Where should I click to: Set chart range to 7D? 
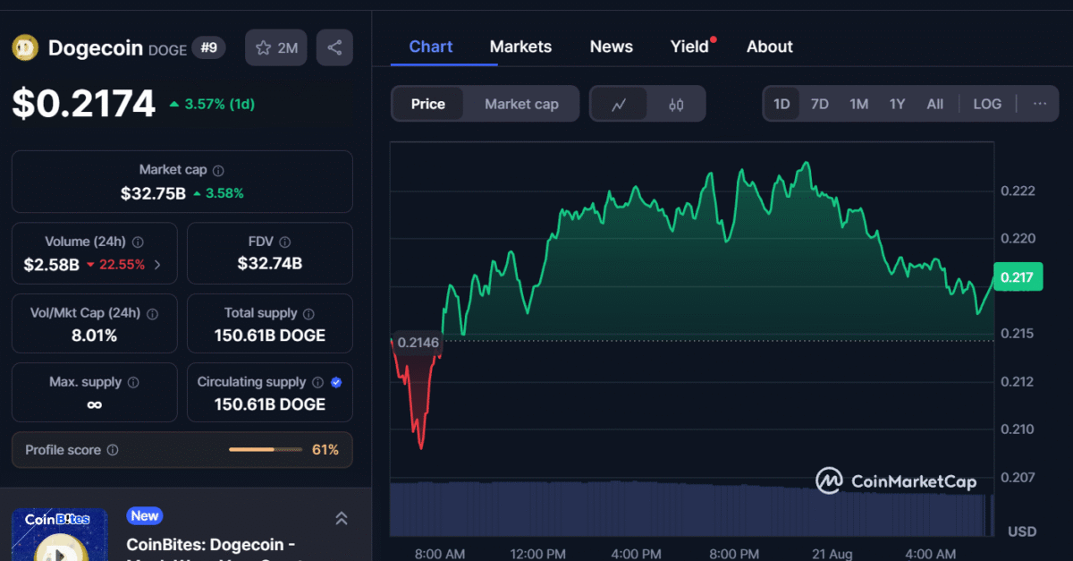[819, 104]
